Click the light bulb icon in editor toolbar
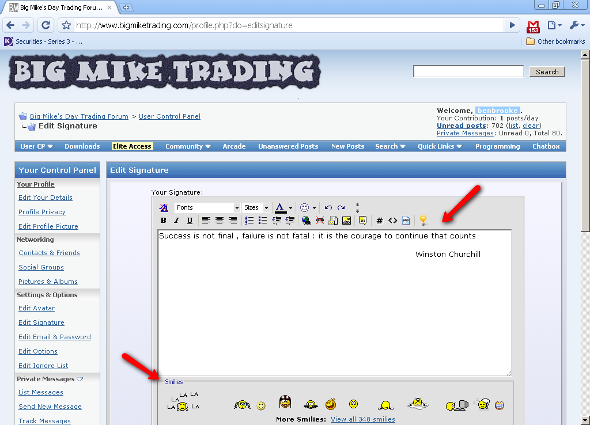 [x=423, y=221]
